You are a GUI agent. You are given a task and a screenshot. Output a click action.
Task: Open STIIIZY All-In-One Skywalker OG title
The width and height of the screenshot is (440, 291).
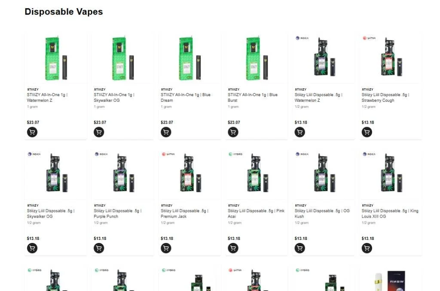coord(114,97)
